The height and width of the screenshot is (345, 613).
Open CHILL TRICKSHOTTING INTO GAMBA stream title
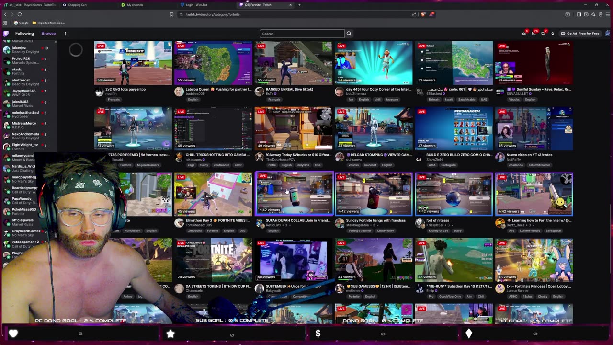[217, 155]
